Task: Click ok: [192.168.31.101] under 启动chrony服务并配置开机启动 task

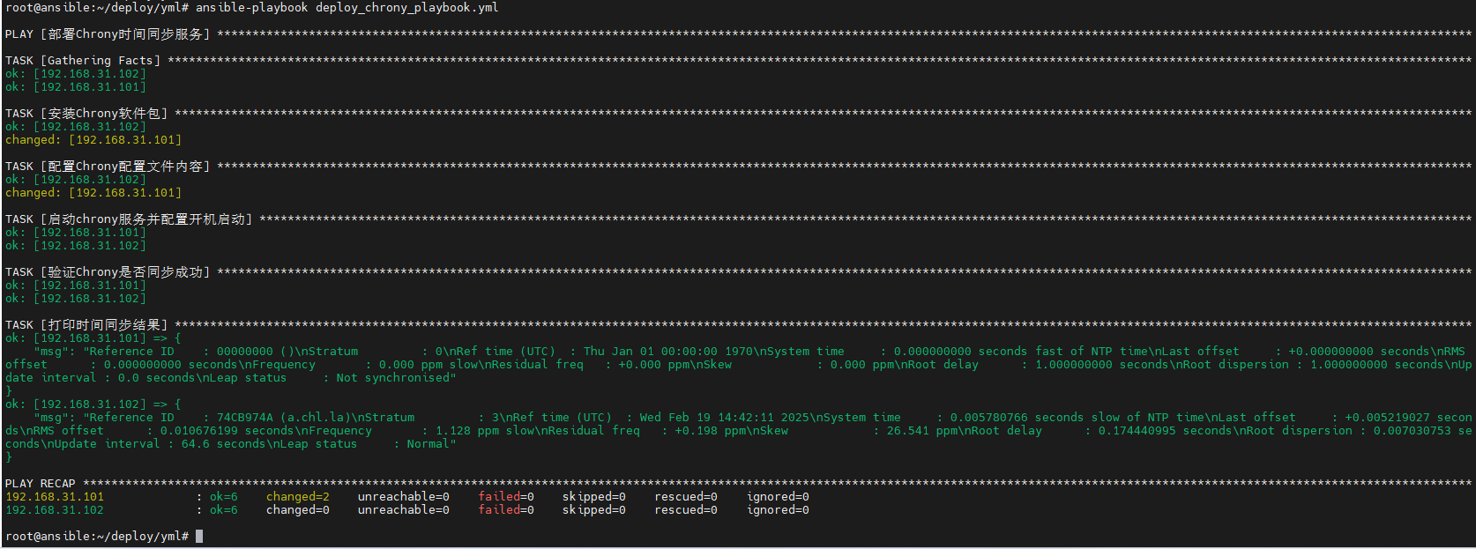Action: coord(76,233)
